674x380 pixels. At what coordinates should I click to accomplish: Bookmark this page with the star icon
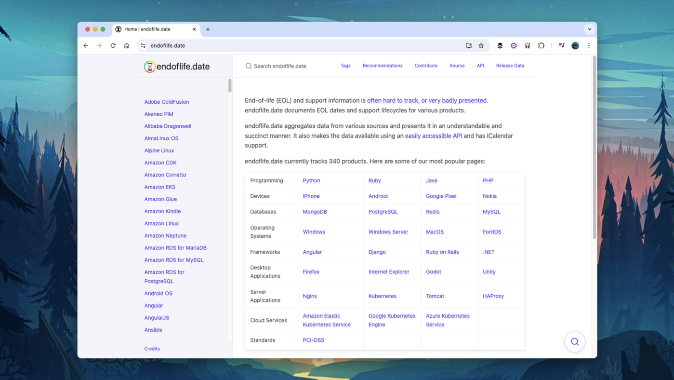(x=481, y=45)
